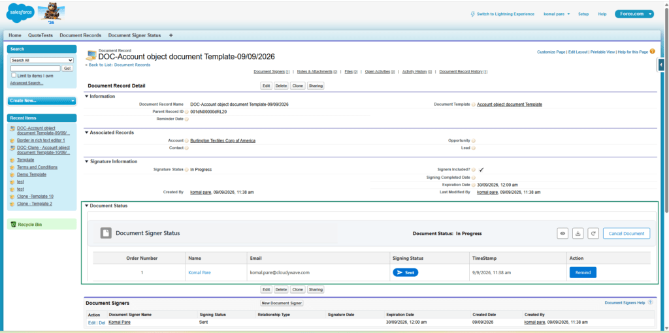Open the Printable View link
The image size is (669, 333).
pyautogui.click(x=602, y=52)
